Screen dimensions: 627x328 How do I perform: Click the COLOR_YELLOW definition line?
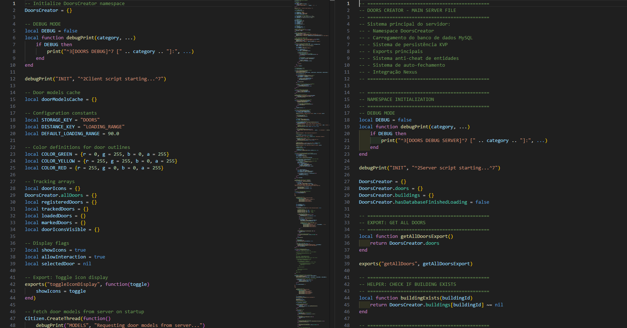101,161
